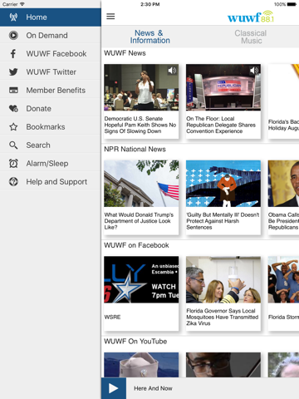Open Bookmarks menu entry

tap(51, 127)
